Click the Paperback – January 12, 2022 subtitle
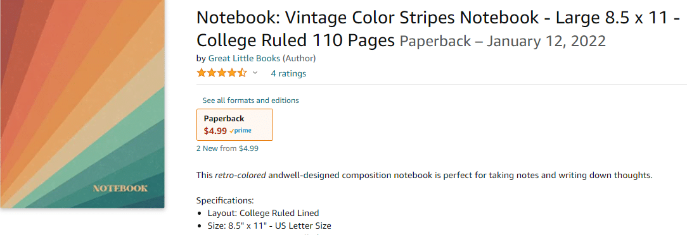 (503, 41)
